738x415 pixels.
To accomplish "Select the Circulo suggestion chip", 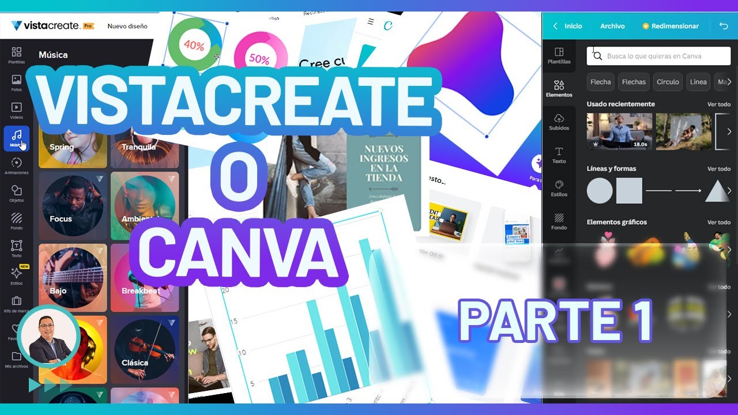I will click(668, 82).
